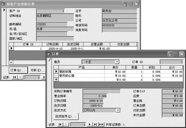Image resolution: width=186 pixels, height=128 pixels.
Task: Click the pencil edit record selector in 订单
Action: point(49,60)
